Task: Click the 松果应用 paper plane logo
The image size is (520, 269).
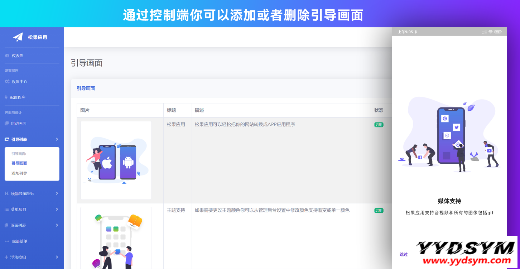Action: [18, 37]
